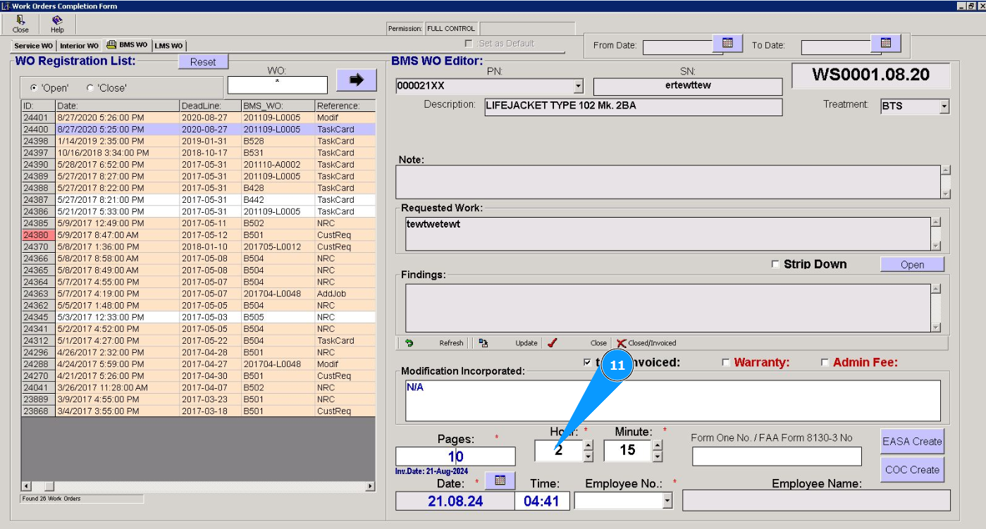Open Help from the toolbar
Image resolution: width=986 pixels, height=529 pixels.
[57, 20]
